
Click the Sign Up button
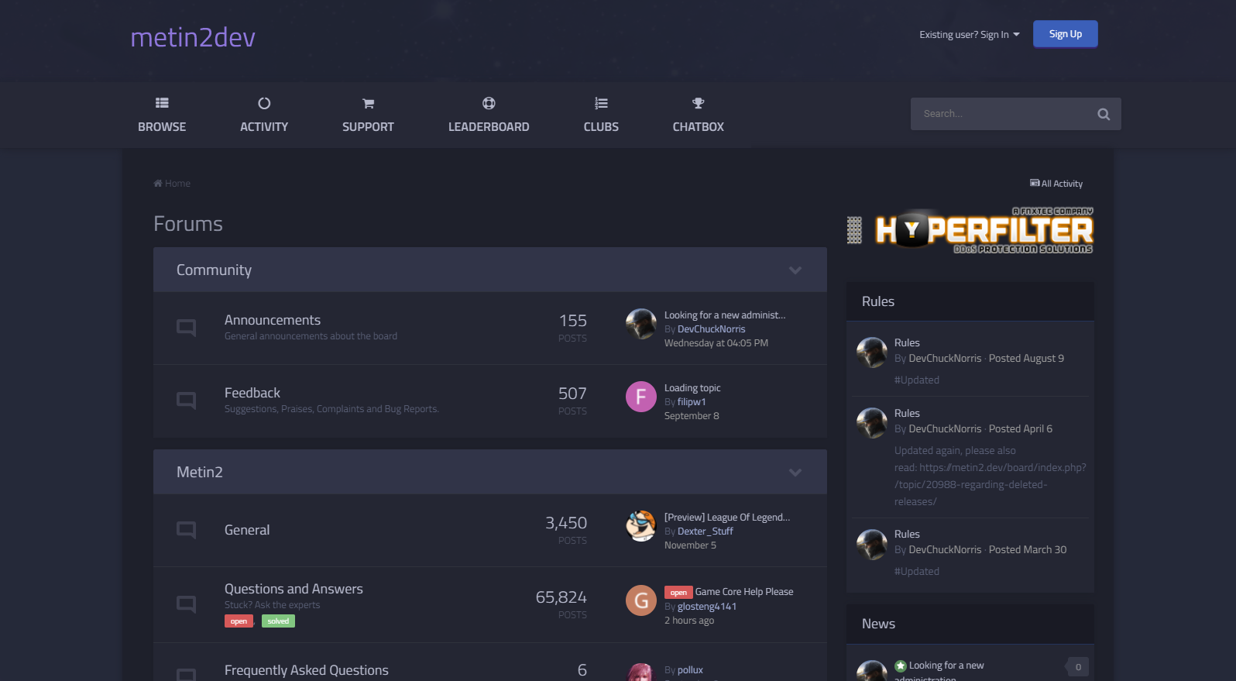click(x=1065, y=34)
